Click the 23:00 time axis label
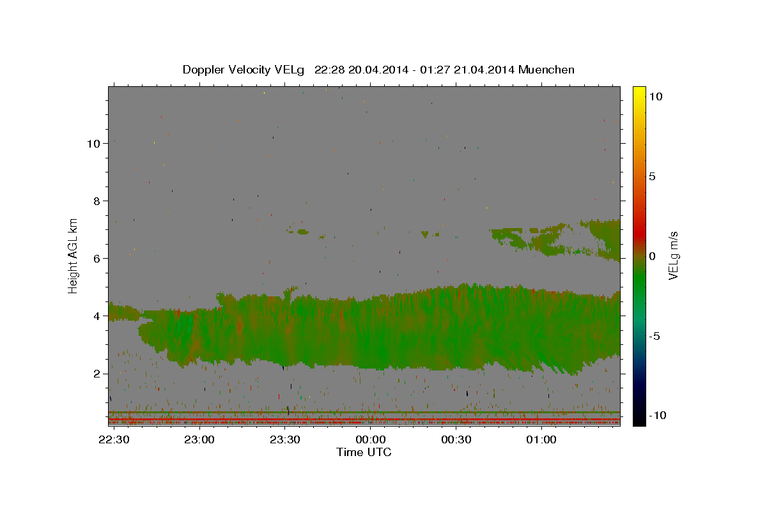767x511 pixels. [199, 439]
